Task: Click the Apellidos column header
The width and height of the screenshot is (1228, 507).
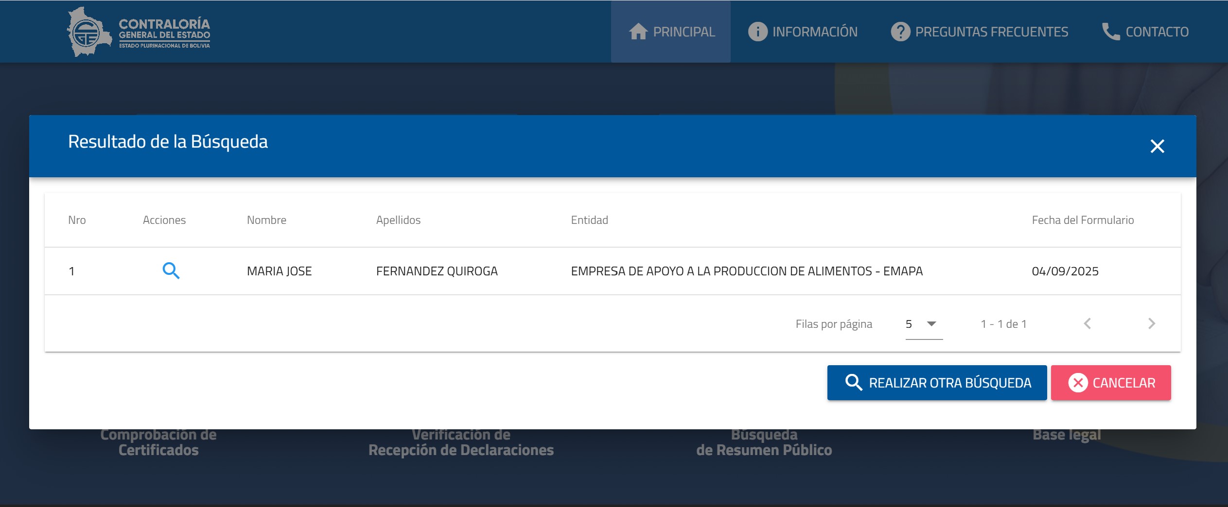Action: point(398,220)
